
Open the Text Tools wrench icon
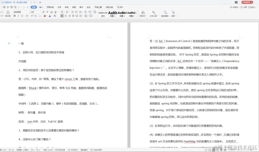[154, 14]
